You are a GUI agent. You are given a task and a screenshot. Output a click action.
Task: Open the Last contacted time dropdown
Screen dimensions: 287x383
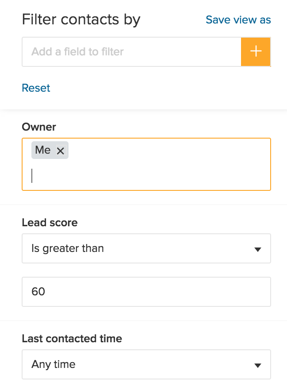(146, 364)
